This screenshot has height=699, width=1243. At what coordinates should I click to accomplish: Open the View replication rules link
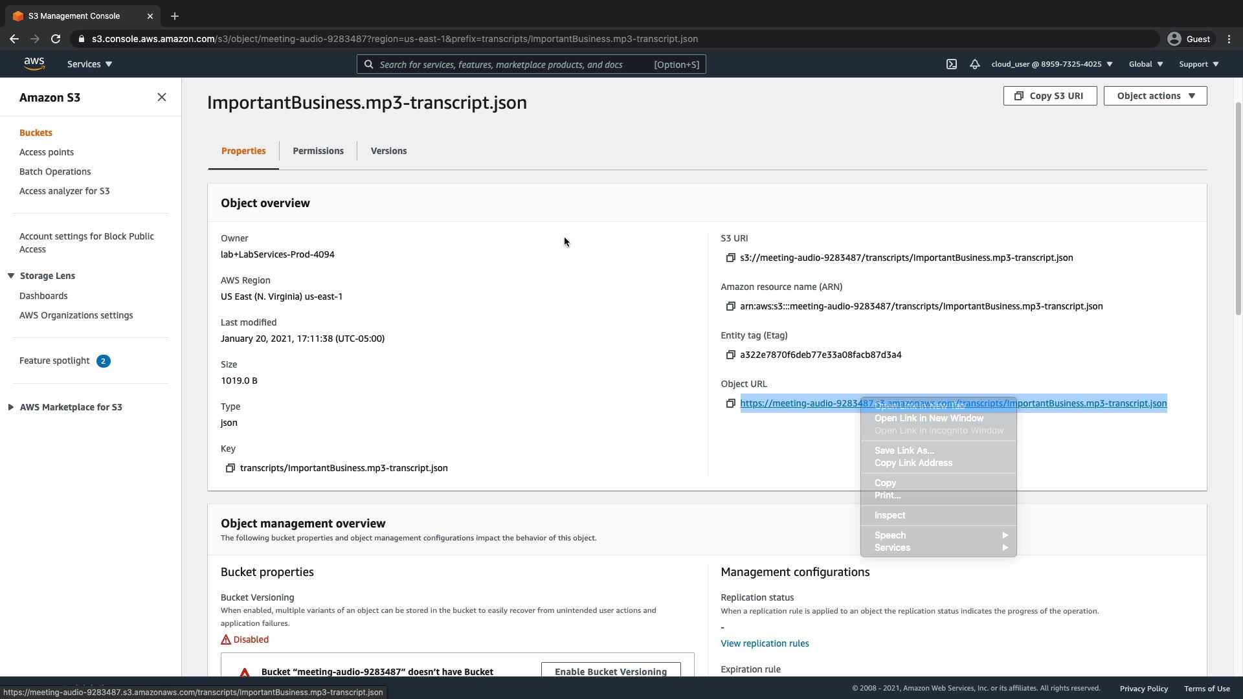pos(765,643)
